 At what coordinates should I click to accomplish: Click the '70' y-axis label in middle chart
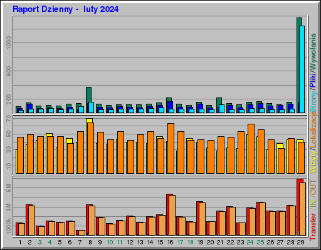click(8, 118)
